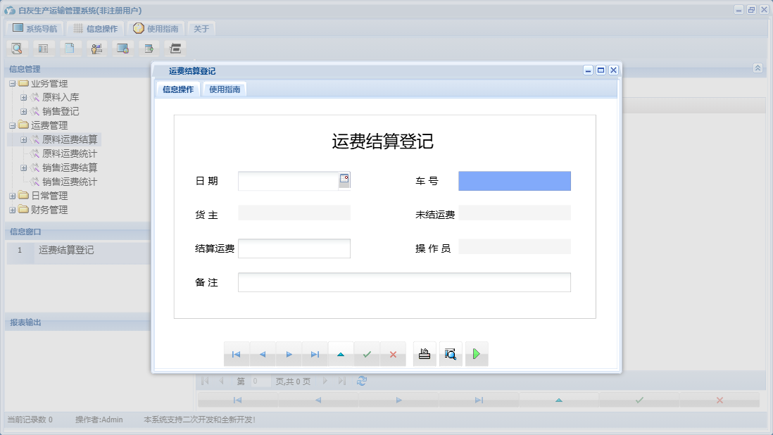
Task: Confirm the record with the green checkmark
Action: pyautogui.click(x=367, y=354)
